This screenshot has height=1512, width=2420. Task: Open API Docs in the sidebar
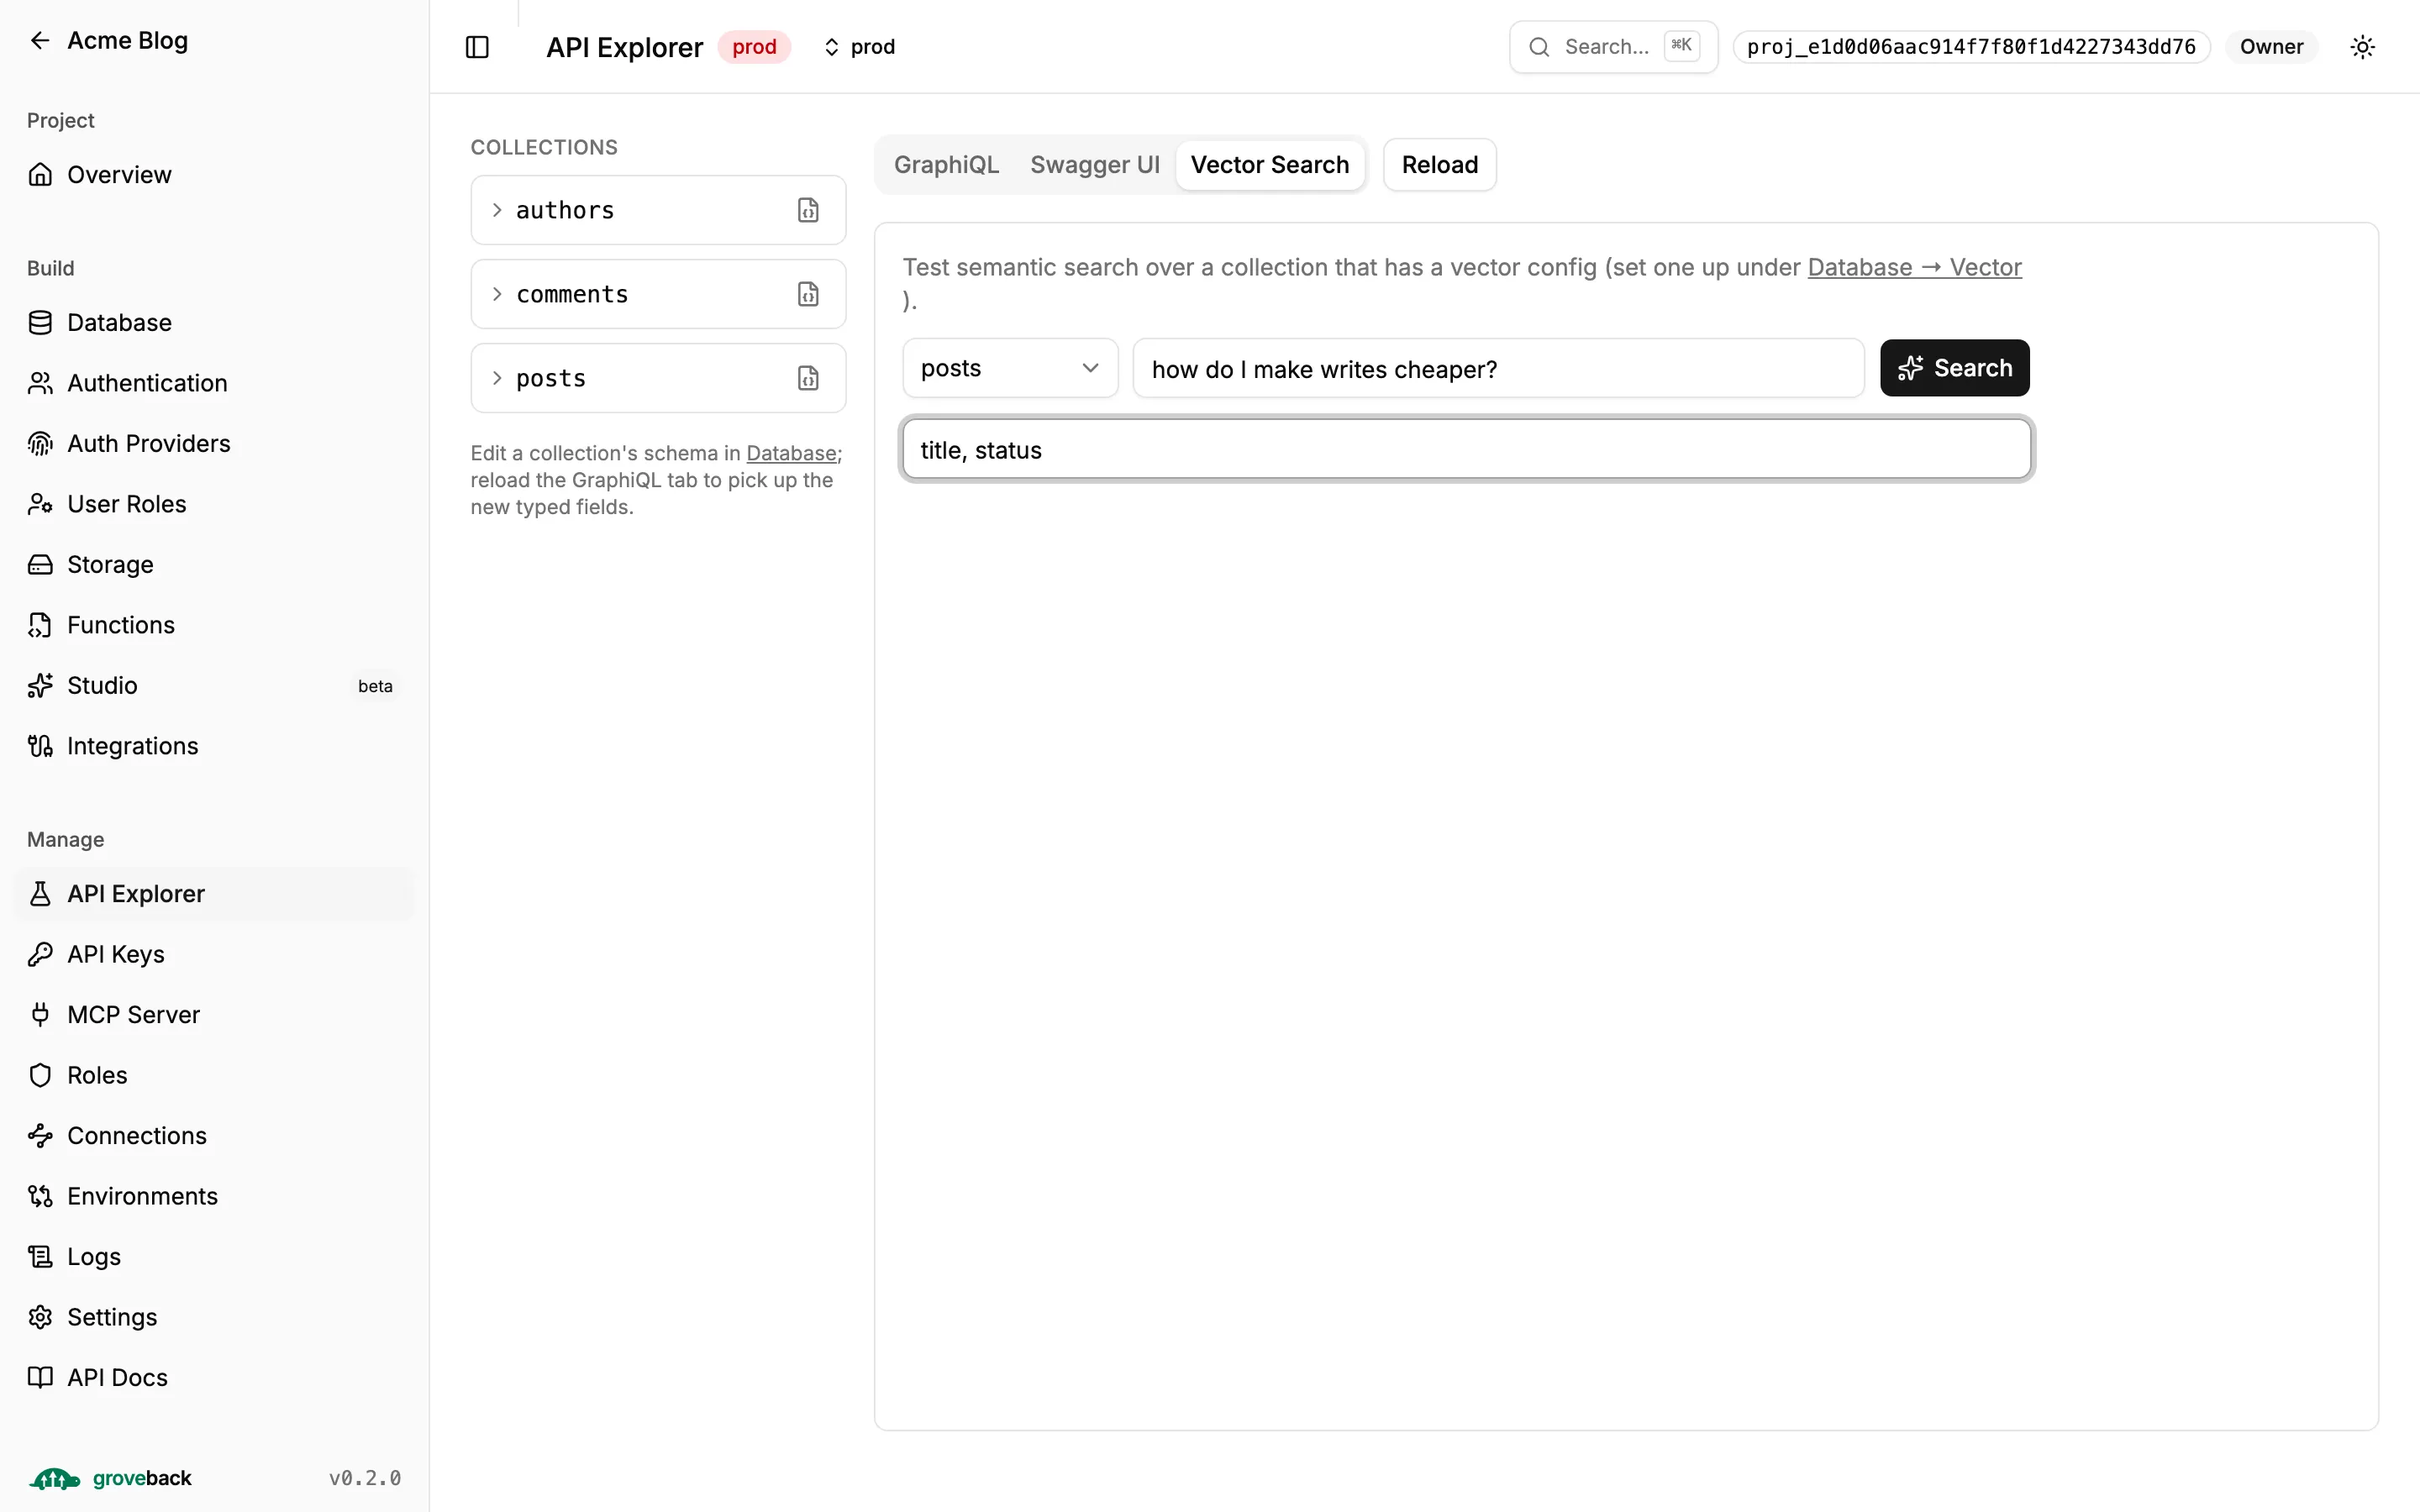point(214,1378)
